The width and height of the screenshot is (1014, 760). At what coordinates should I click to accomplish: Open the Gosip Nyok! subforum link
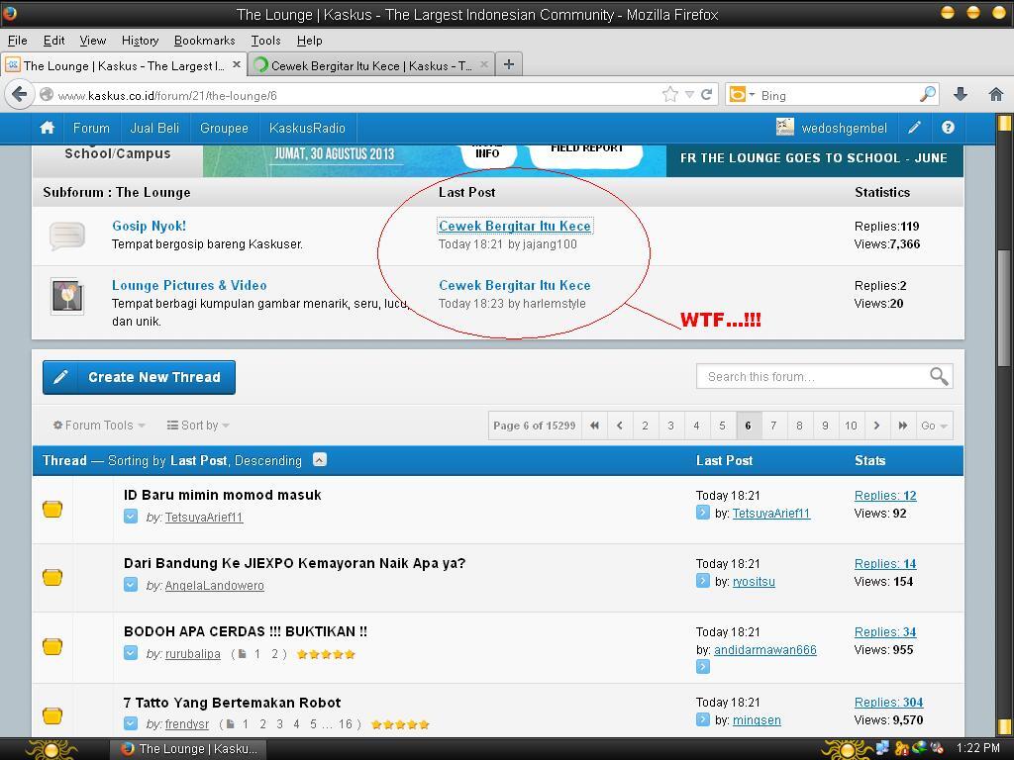[149, 226]
